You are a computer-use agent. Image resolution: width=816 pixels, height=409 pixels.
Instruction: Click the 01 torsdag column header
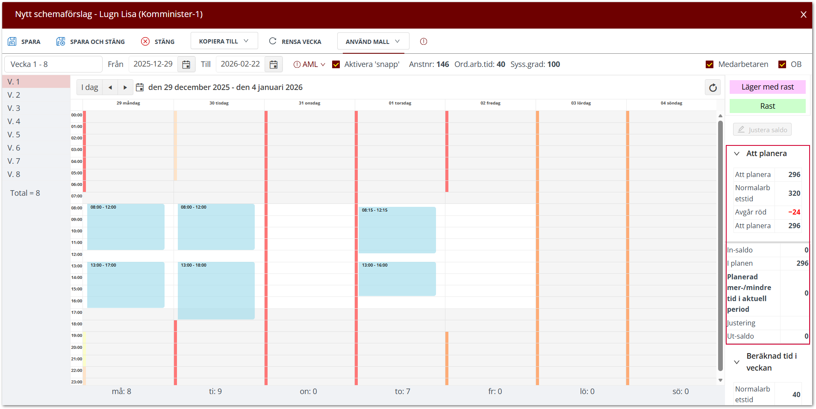click(400, 103)
